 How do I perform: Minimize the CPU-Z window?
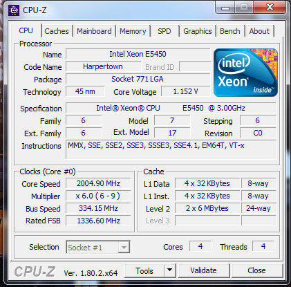[225, 8]
